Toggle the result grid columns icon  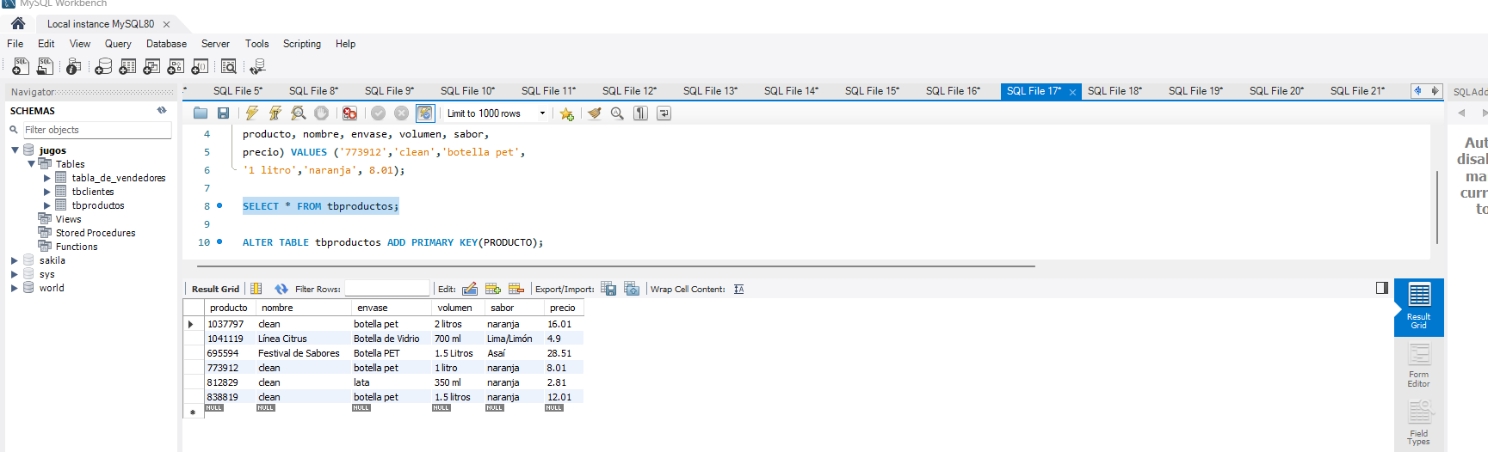[x=256, y=289]
